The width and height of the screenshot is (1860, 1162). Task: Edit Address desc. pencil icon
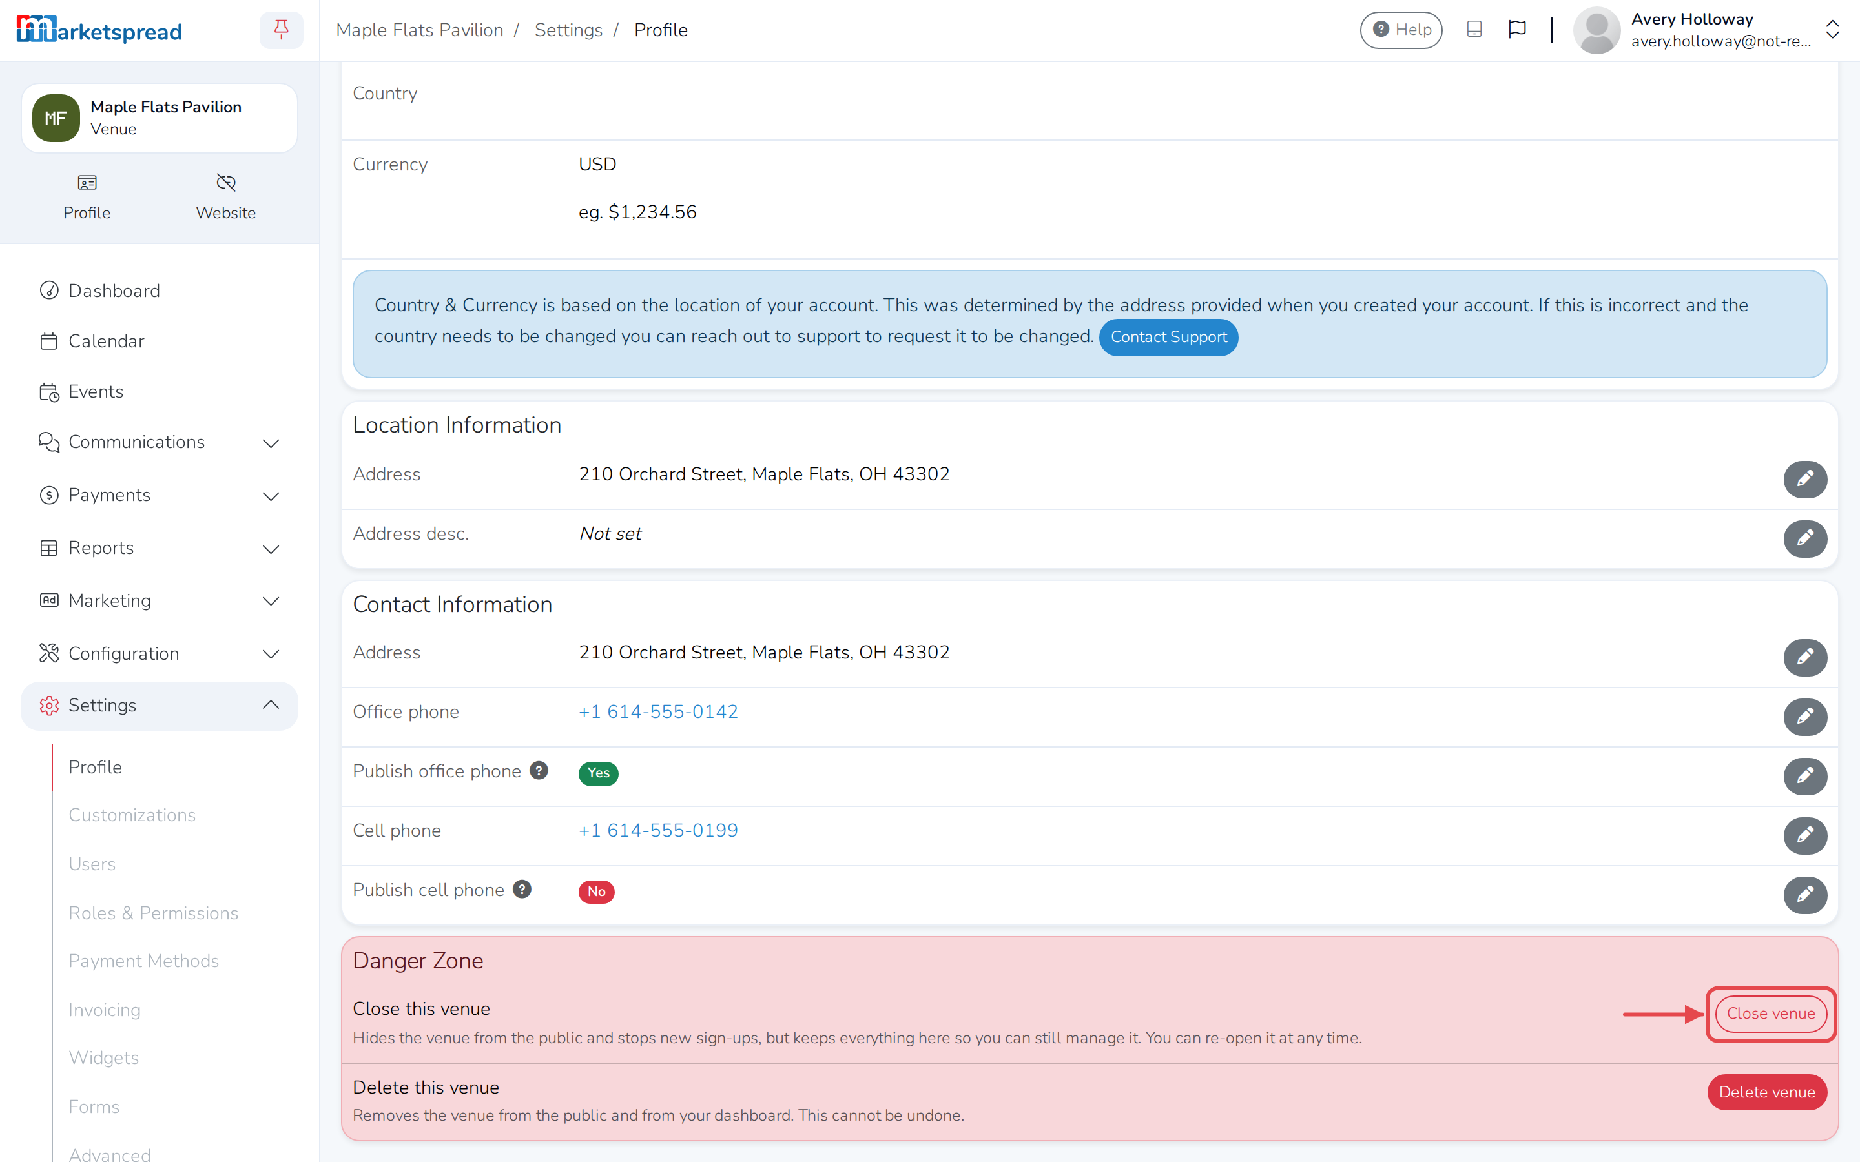(x=1804, y=539)
